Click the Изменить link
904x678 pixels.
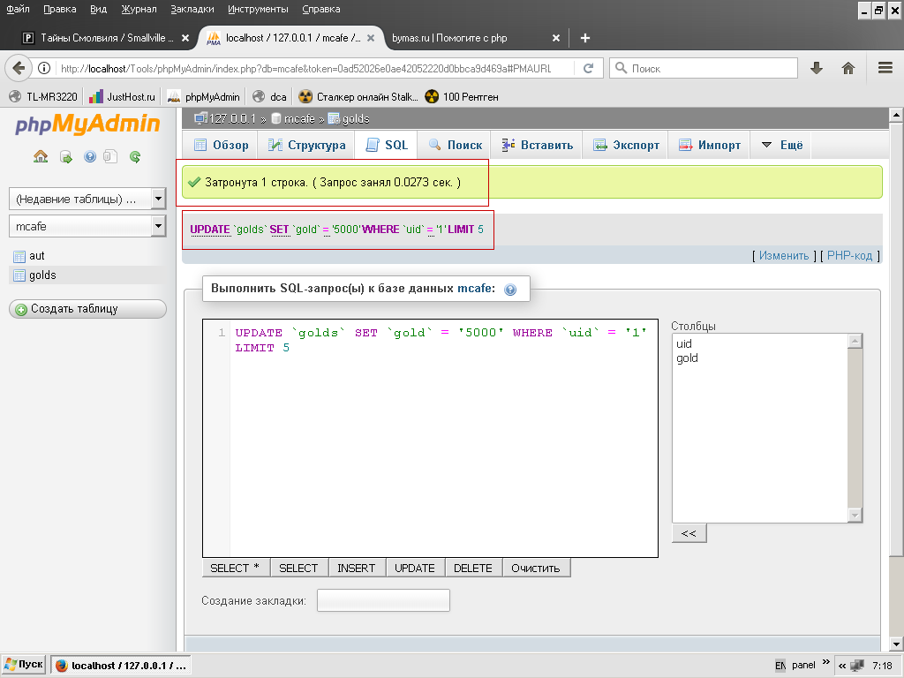(784, 256)
